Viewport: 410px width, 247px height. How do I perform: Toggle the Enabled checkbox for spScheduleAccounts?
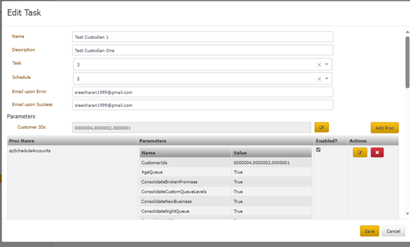[318, 150]
